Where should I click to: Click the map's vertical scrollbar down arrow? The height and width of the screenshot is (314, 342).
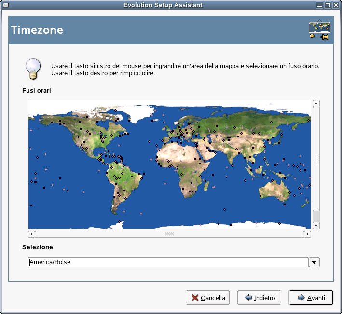coord(316,225)
